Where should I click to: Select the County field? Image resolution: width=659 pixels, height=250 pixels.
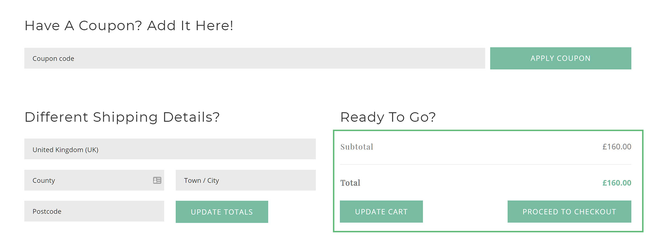point(94,180)
